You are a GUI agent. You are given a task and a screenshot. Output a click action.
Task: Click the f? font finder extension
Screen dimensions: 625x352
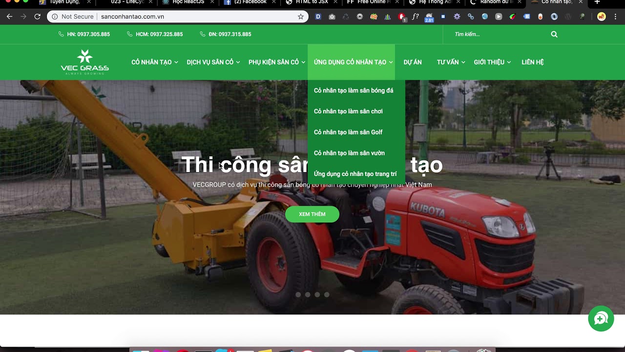coord(416,17)
